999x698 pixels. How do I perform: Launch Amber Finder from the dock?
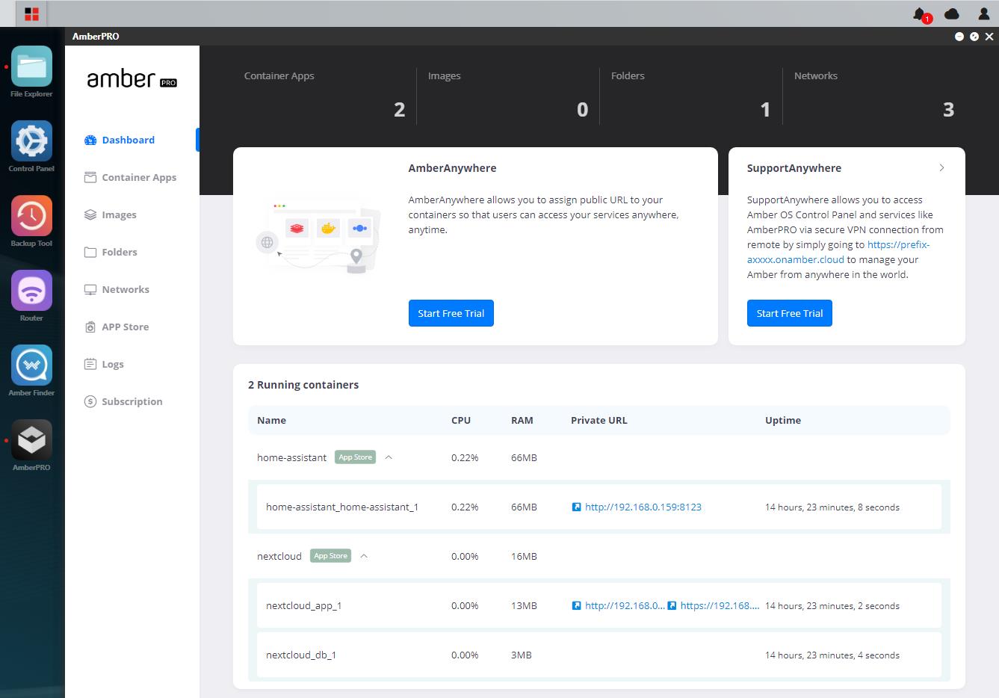pyautogui.click(x=31, y=365)
